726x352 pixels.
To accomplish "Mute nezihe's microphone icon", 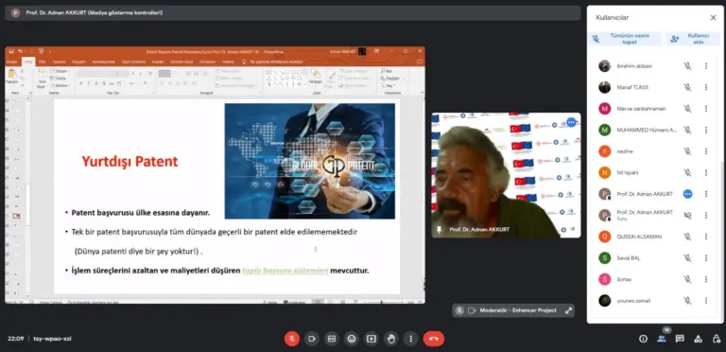I will [687, 151].
